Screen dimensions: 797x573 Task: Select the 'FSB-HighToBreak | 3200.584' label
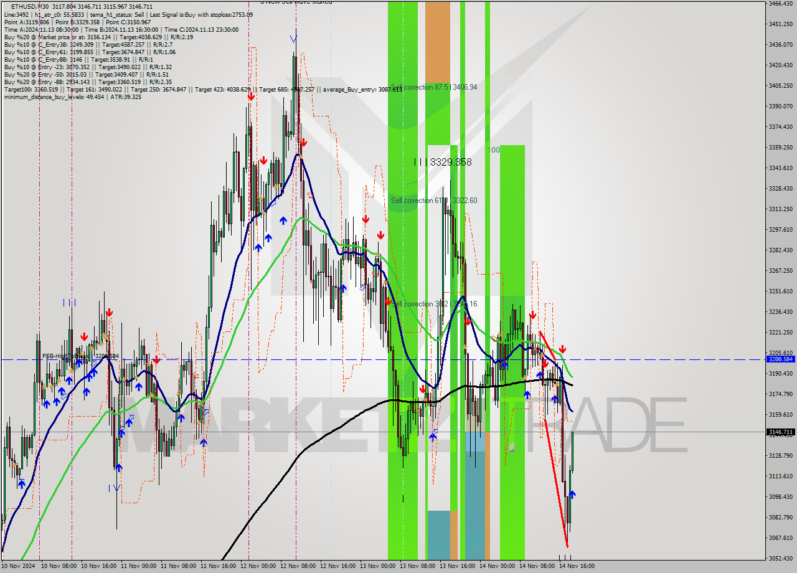(80, 356)
